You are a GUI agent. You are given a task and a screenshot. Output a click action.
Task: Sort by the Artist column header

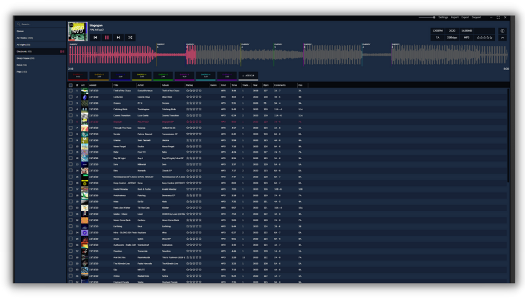pyautogui.click(x=141, y=85)
